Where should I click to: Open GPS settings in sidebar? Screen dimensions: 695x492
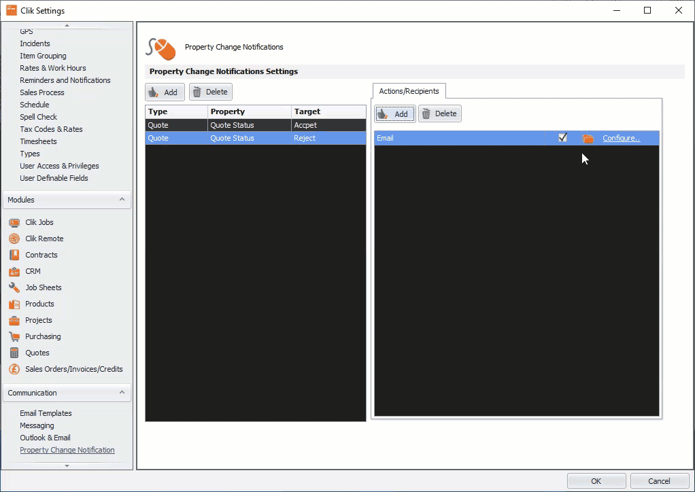[26, 31]
